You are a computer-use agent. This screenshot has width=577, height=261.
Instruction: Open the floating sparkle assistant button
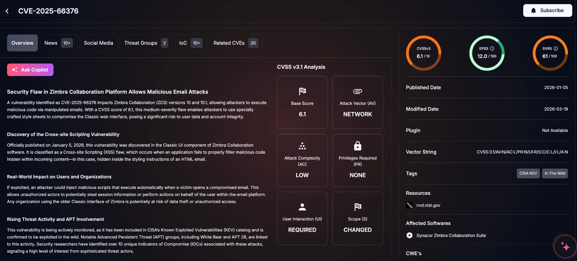565,246
